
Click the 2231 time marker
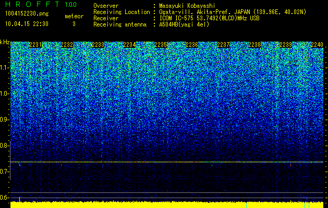point(35,45)
